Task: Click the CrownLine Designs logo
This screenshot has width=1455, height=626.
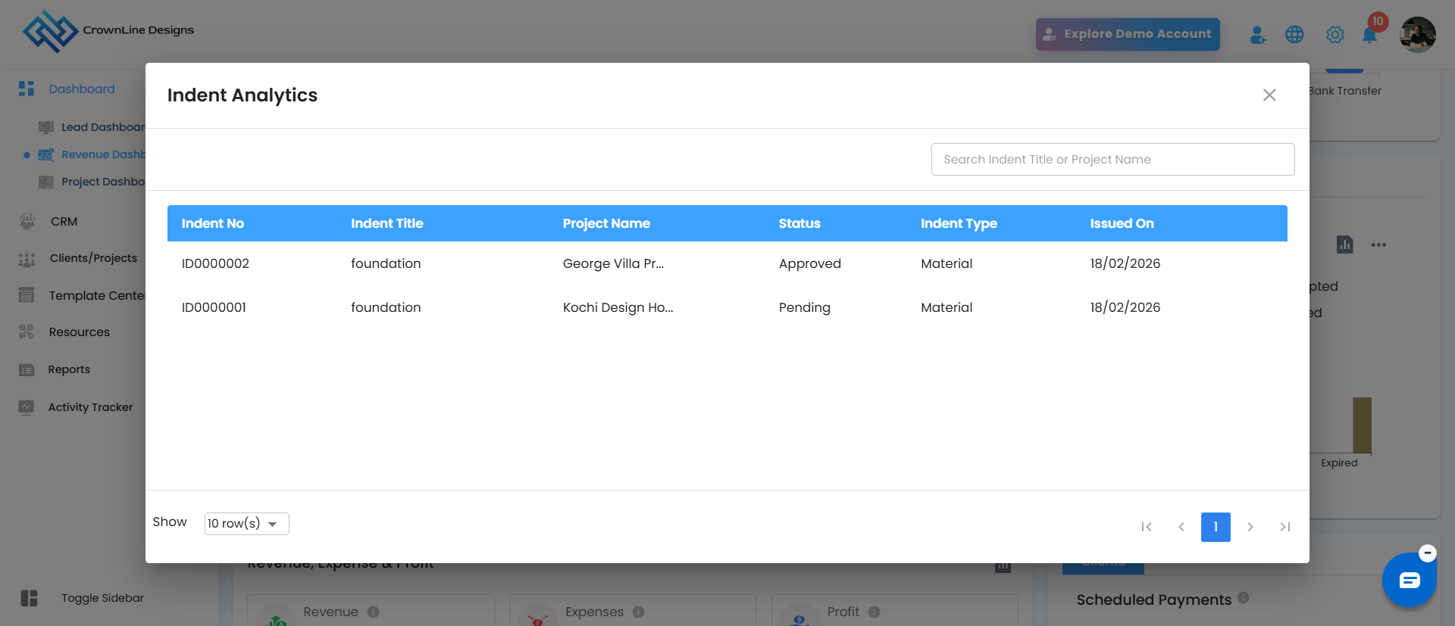Action: (x=50, y=31)
